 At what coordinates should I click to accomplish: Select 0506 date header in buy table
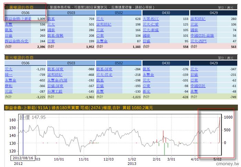click(25, 13)
